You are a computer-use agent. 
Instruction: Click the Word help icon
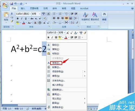[132, 8]
